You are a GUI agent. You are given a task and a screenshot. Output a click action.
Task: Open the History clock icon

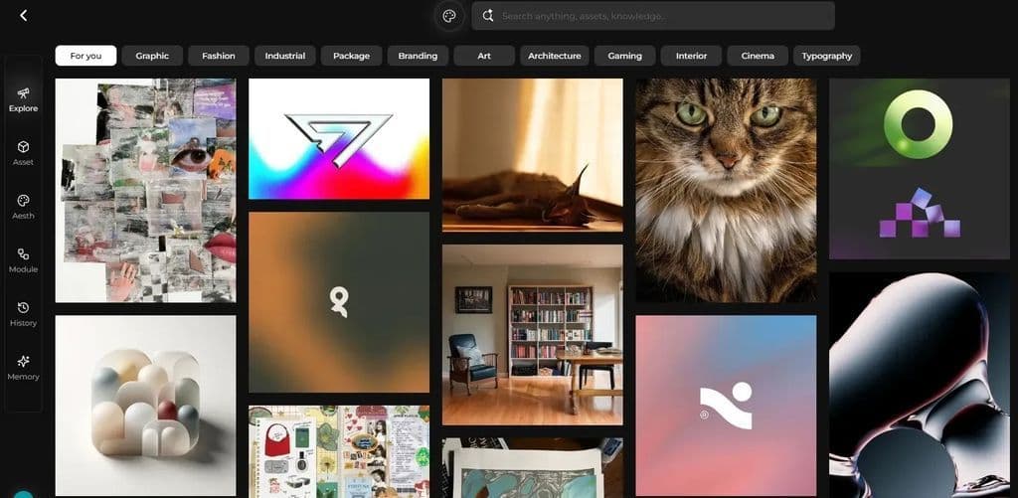click(x=24, y=308)
